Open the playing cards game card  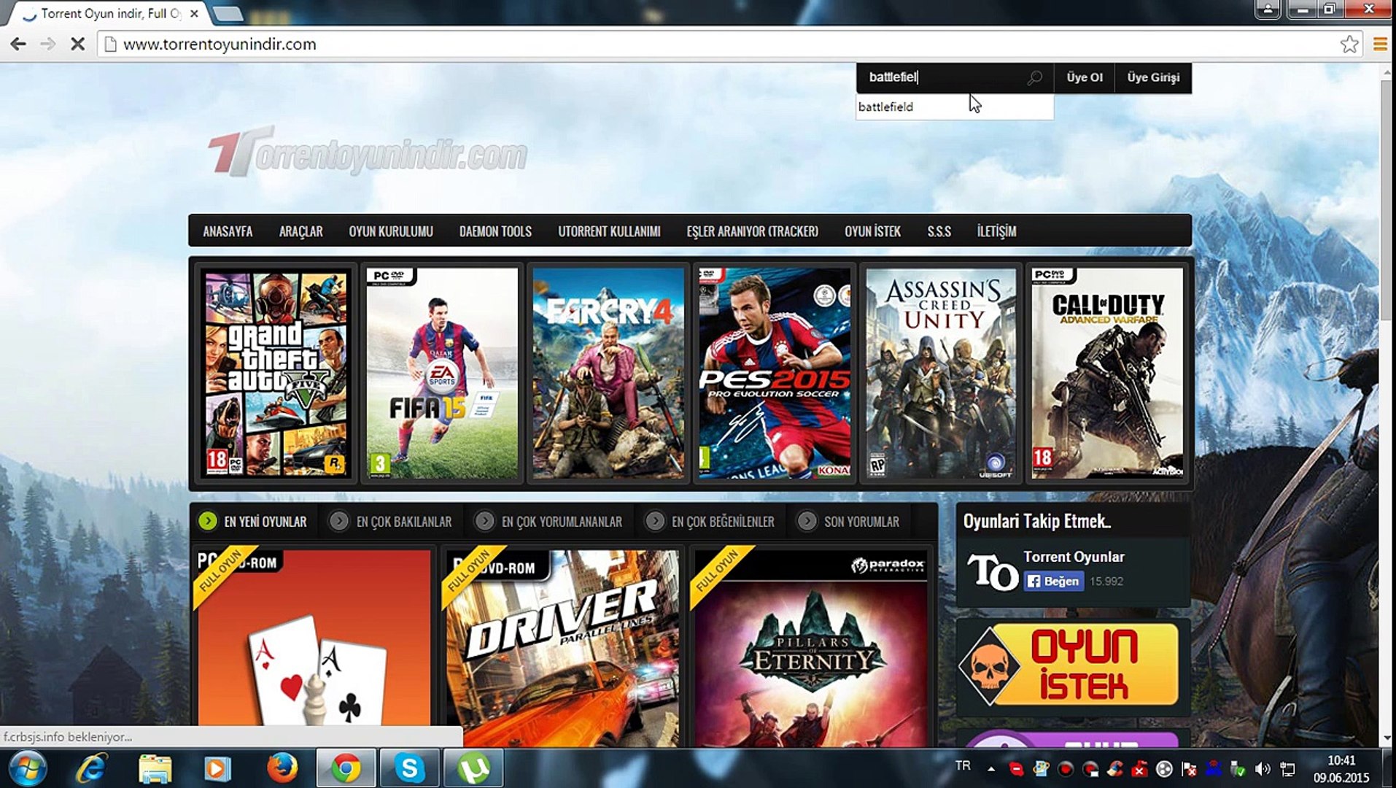point(314,648)
